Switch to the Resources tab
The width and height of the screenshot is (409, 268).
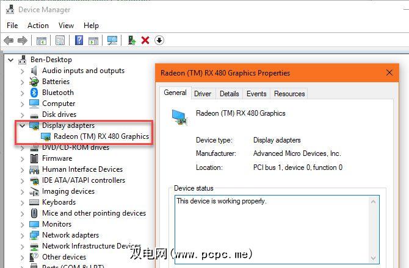tap(289, 94)
